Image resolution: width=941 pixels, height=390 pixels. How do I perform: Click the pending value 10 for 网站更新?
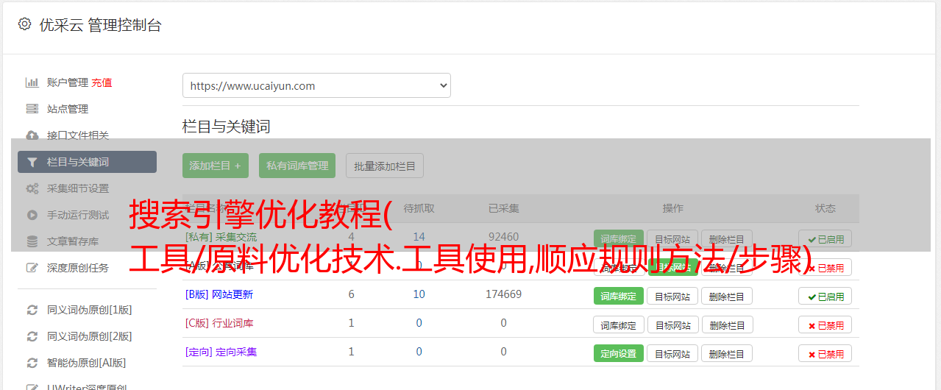pyautogui.click(x=419, y=294)
